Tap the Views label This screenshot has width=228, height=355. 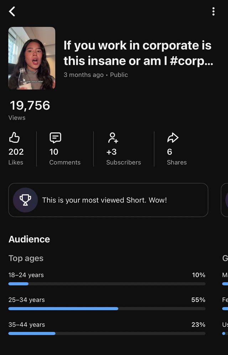pyautogui.click(x=17, y=118)
